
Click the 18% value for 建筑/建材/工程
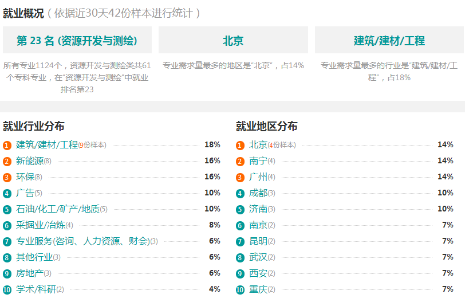(x=212, y=145)
